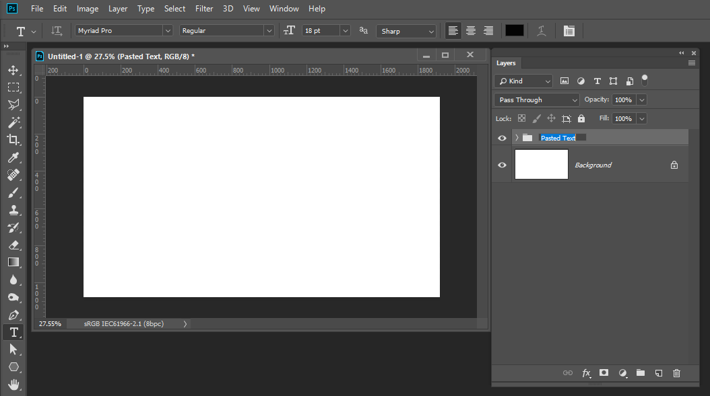
Task: Select the Eyedropper tool
Action: pos(13,157)
